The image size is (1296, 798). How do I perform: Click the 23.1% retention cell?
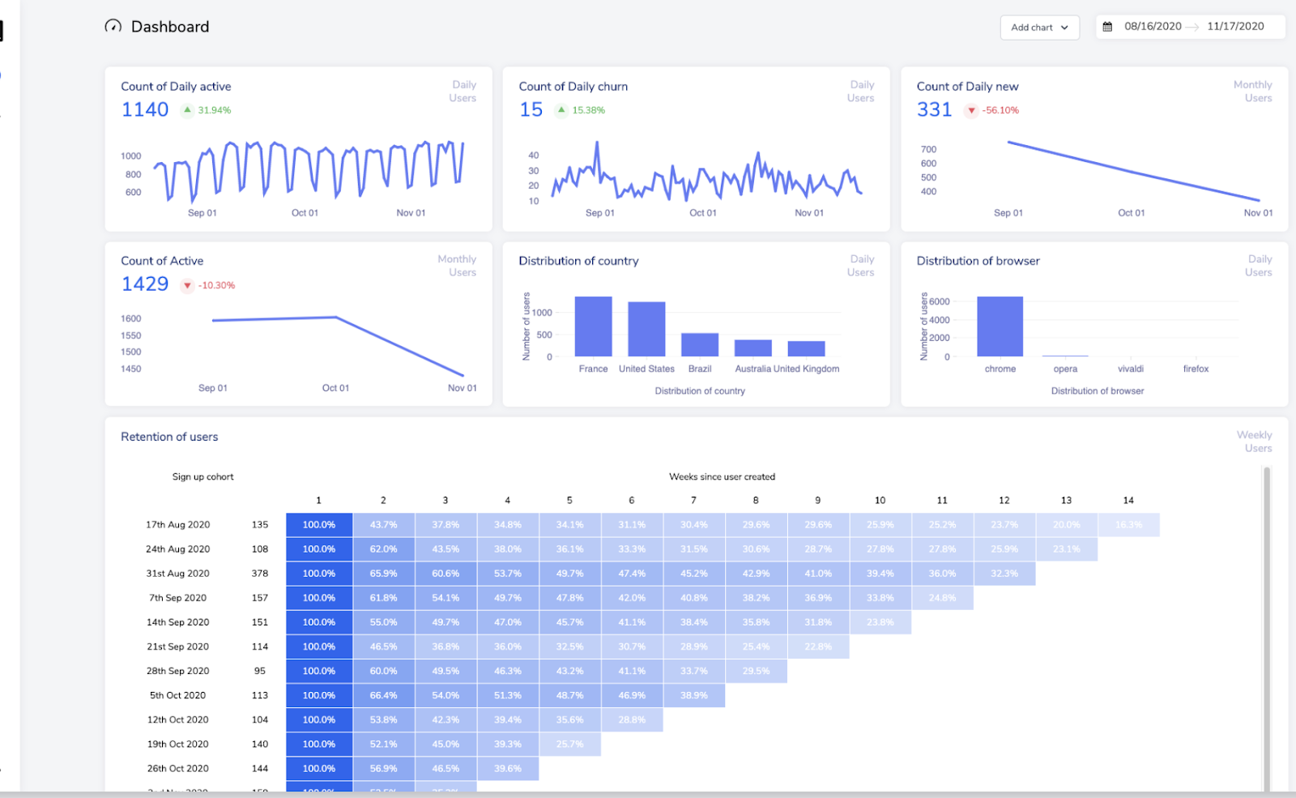tap(1066, 549)
